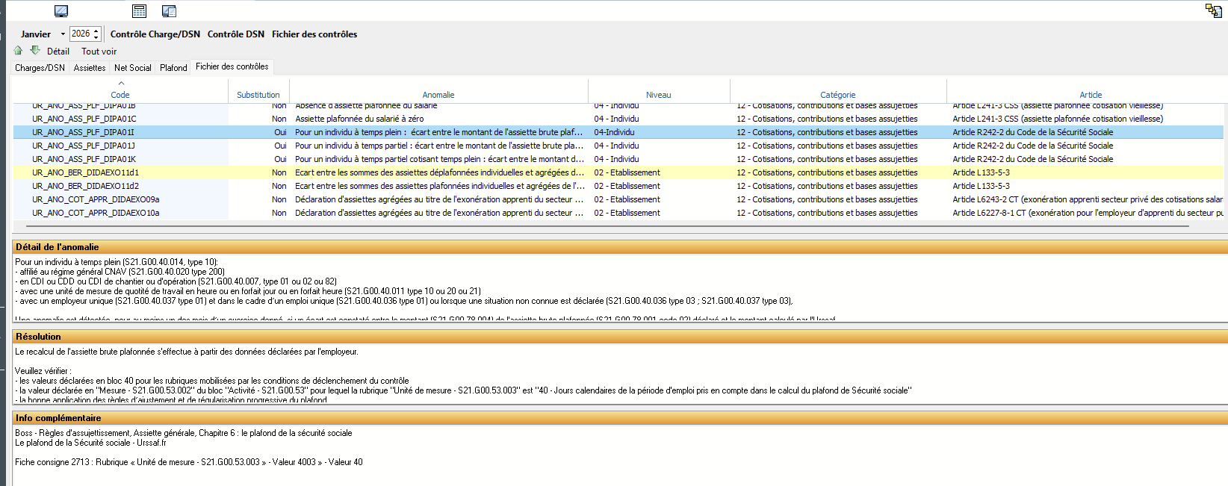Click the overlapping windows icon in top toolbar

[169, 11]
